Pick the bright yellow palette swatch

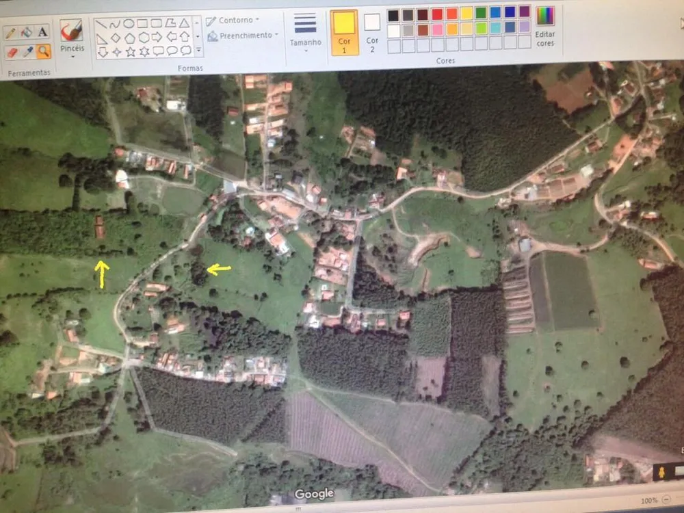[x=466, y=14]
